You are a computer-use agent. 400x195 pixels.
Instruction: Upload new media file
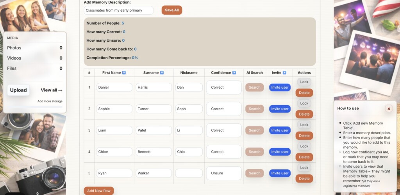click(x=18, y=90)
